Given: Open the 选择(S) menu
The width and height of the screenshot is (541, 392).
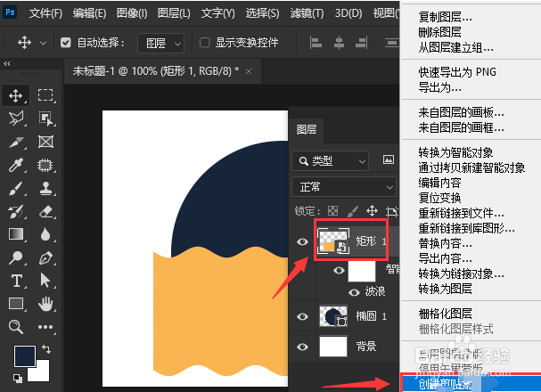Looking at the screenshot, I should click(x=262, y=13).
